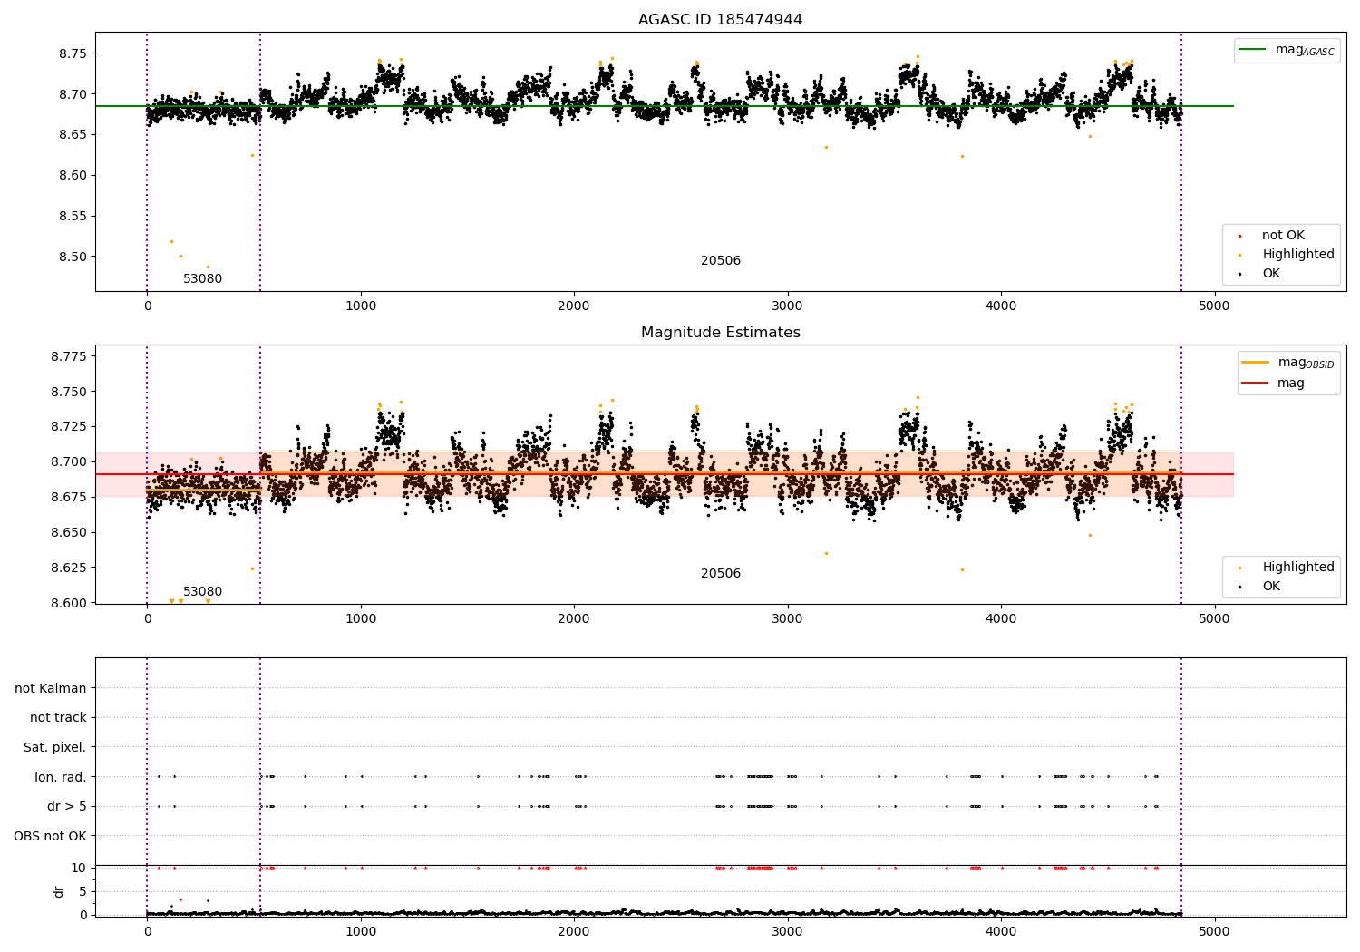Click the 20506 label in Magnitude Estimates plot
The width and height of the screenshot is (1360, 952).
[720, 574]
